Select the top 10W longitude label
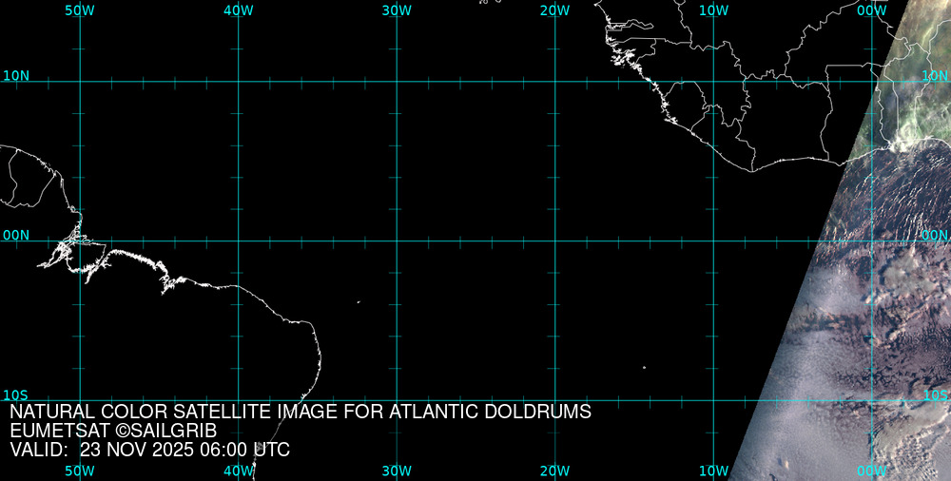 (713, 10)
